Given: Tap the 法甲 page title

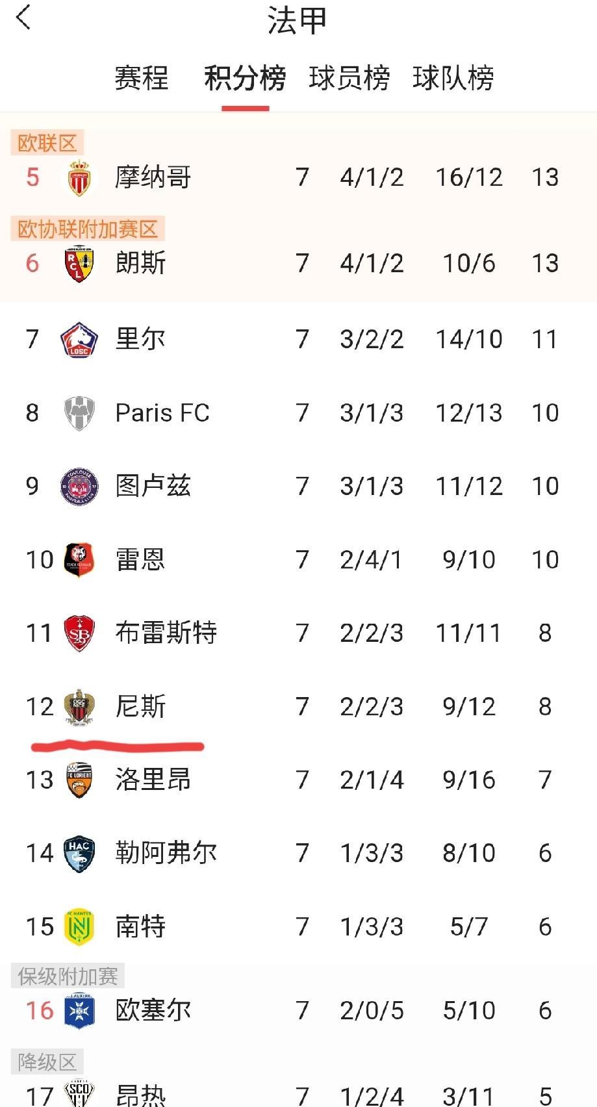Looking at the screenshot, I should pyautogui.click(x=297, y=21).
